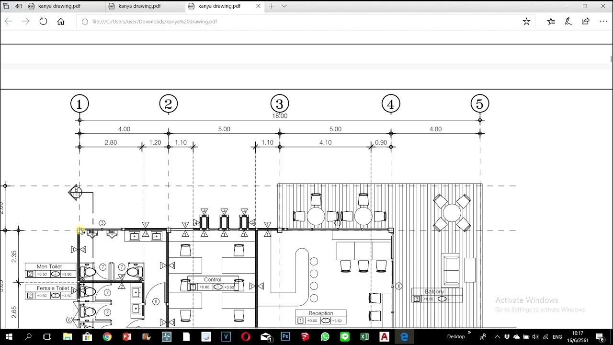The image size is (613, 345).
Task: Open Settings and more menu
Action: 603,22
